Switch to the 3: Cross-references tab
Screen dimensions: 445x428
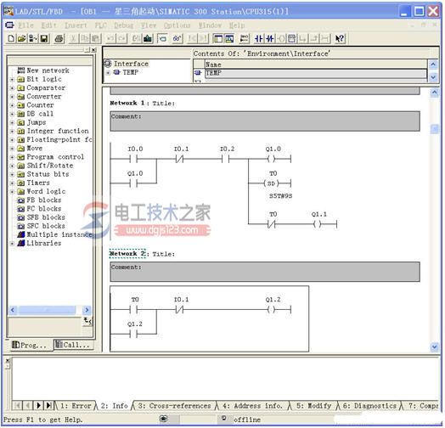(x=174, y=406)
